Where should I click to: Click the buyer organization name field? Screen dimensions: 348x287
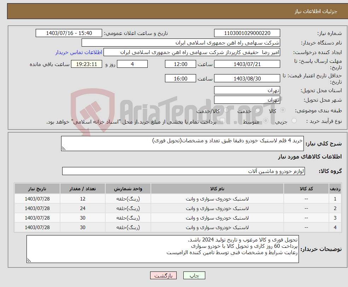pyautogui.click(x=181, y=43)
